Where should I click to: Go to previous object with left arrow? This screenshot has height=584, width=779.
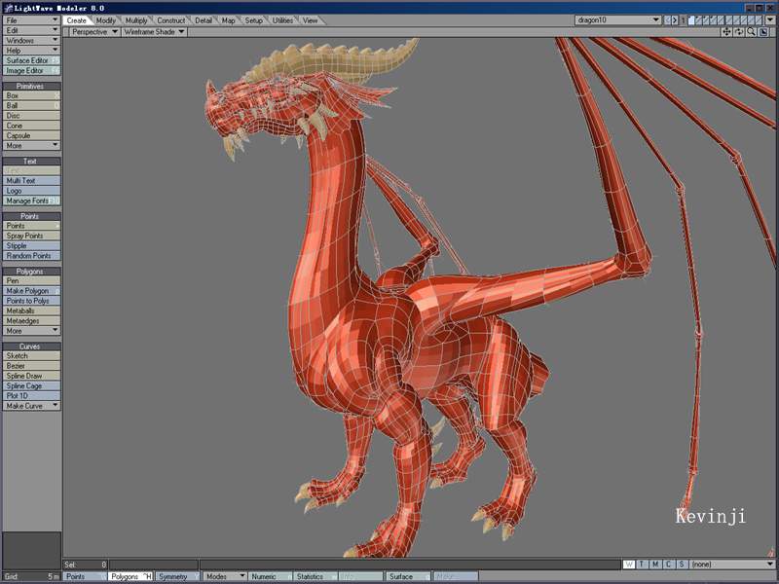point(668,20)
